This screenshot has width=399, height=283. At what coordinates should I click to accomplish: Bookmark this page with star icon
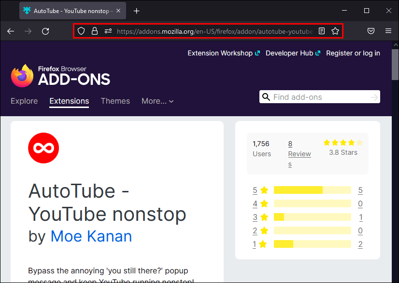tap(335, 31)
